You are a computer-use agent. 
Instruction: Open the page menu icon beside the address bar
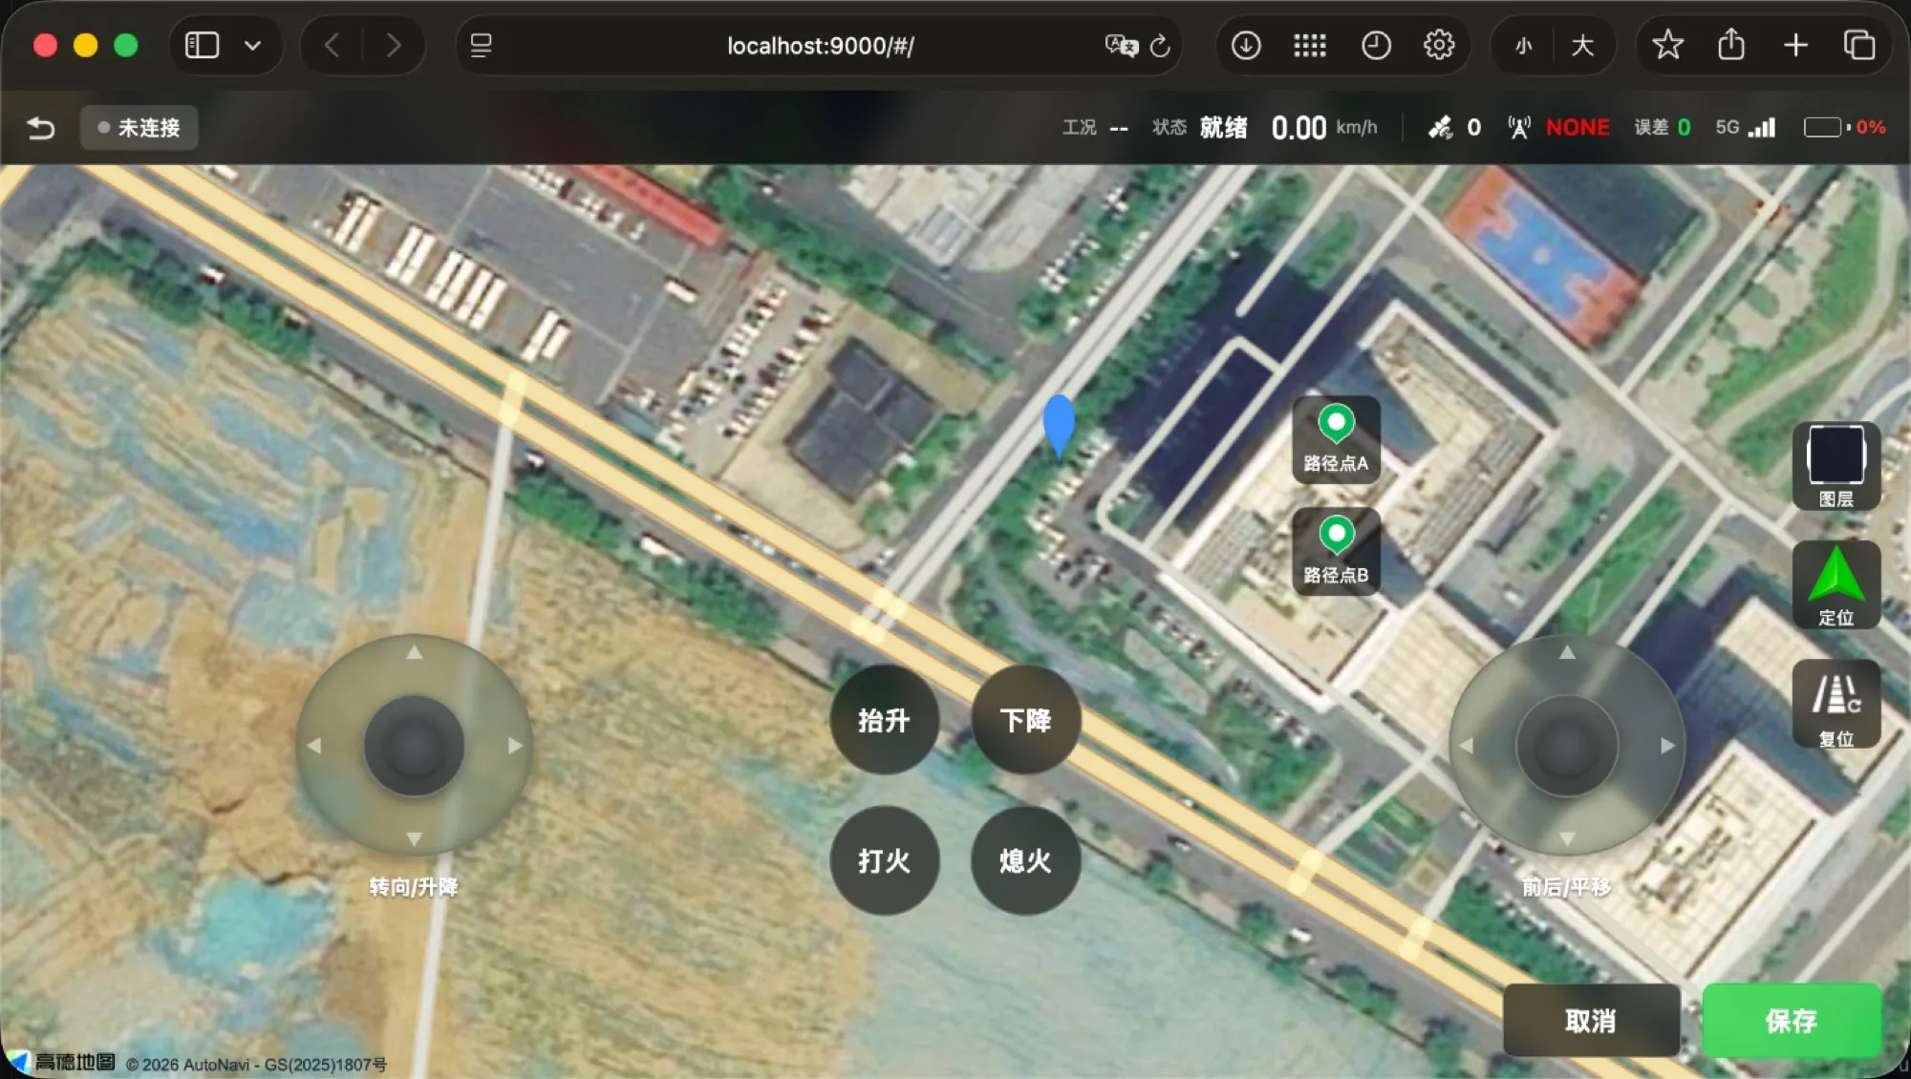(482, 45)
